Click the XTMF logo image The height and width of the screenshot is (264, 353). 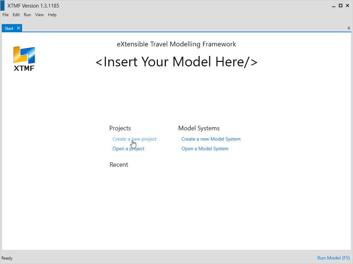pos(24,58)
